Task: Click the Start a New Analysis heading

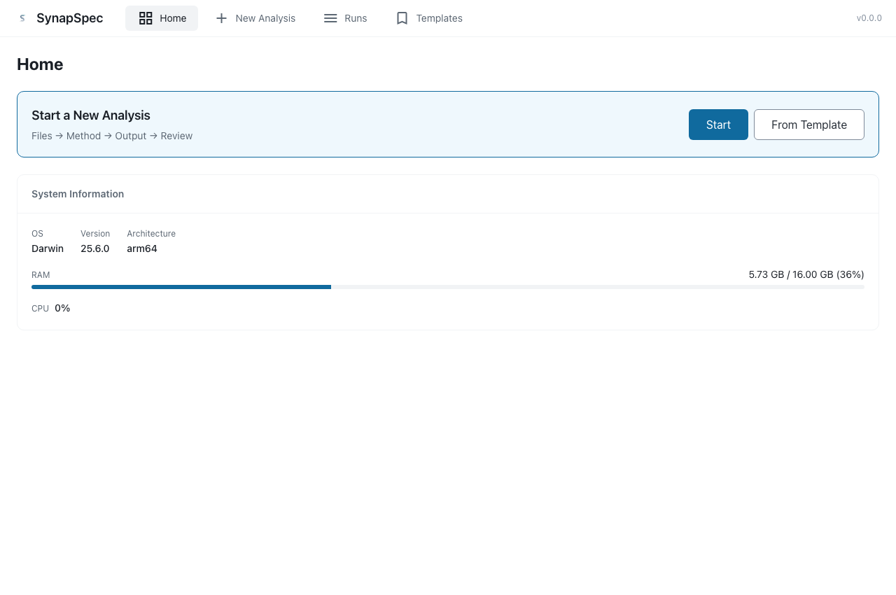Action: [91, 115]
